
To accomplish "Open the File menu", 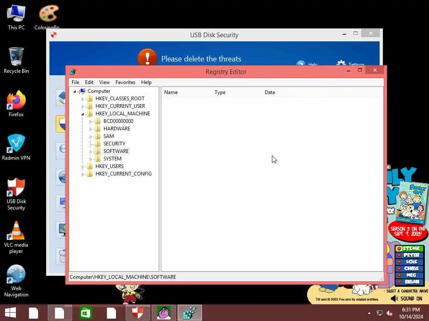I will 75,82.
